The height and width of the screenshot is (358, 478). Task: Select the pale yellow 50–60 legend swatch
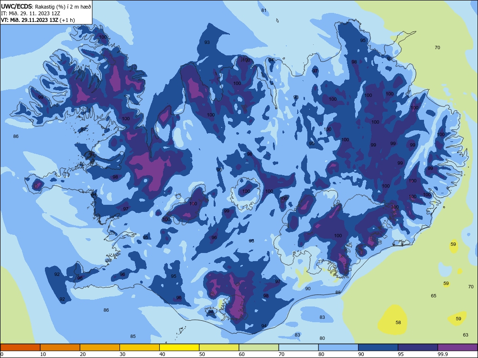click(x=219, y=347)
